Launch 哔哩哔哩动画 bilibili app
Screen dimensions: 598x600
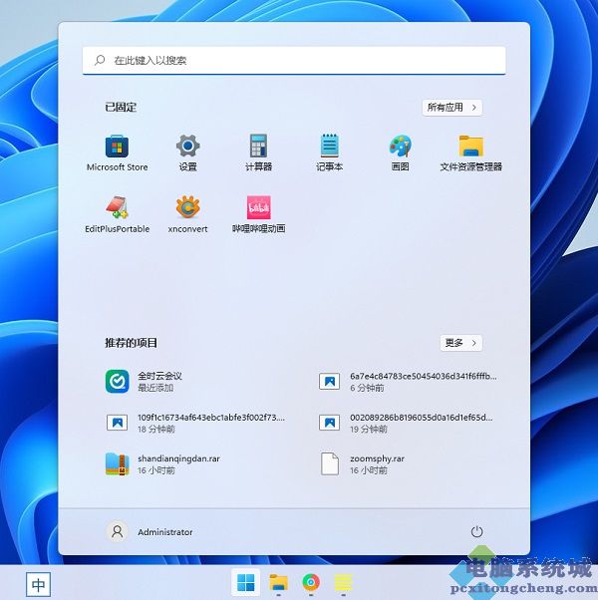pyautogui.click(x=259, y=214)
